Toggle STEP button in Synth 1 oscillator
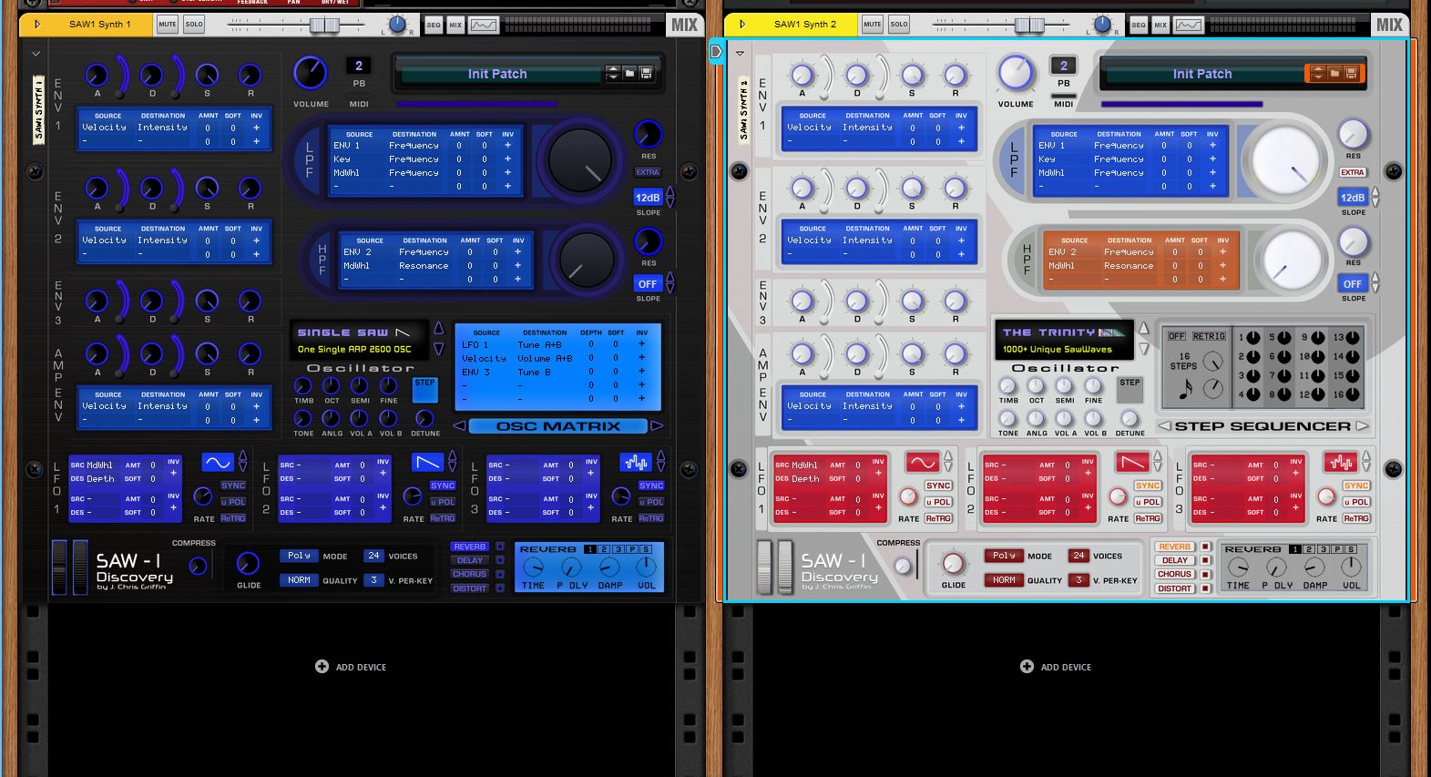 coord(425,390)
